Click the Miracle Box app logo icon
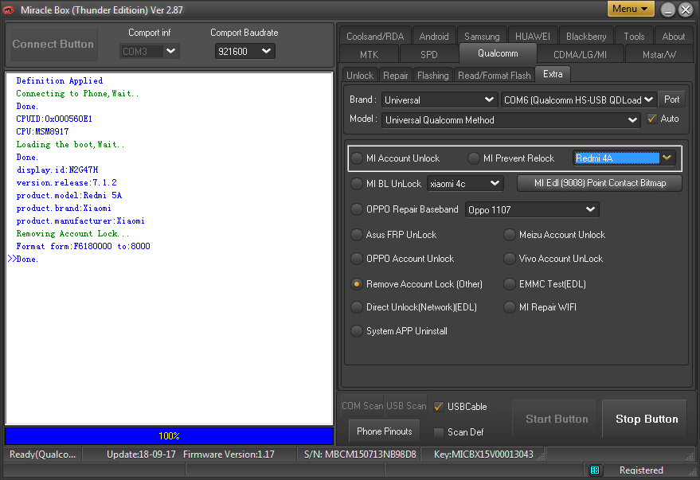This screenshot has height=480, width=700. pyautogui.click(x=9, y=10)
